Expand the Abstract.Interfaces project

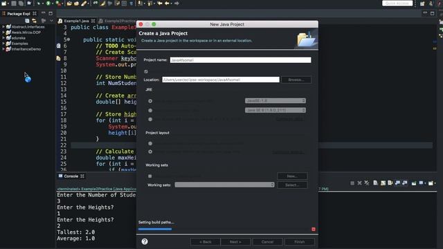coord(3,27)
